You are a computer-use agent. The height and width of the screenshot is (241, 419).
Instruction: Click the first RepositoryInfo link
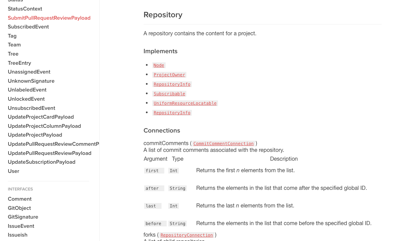pos(172,84)
